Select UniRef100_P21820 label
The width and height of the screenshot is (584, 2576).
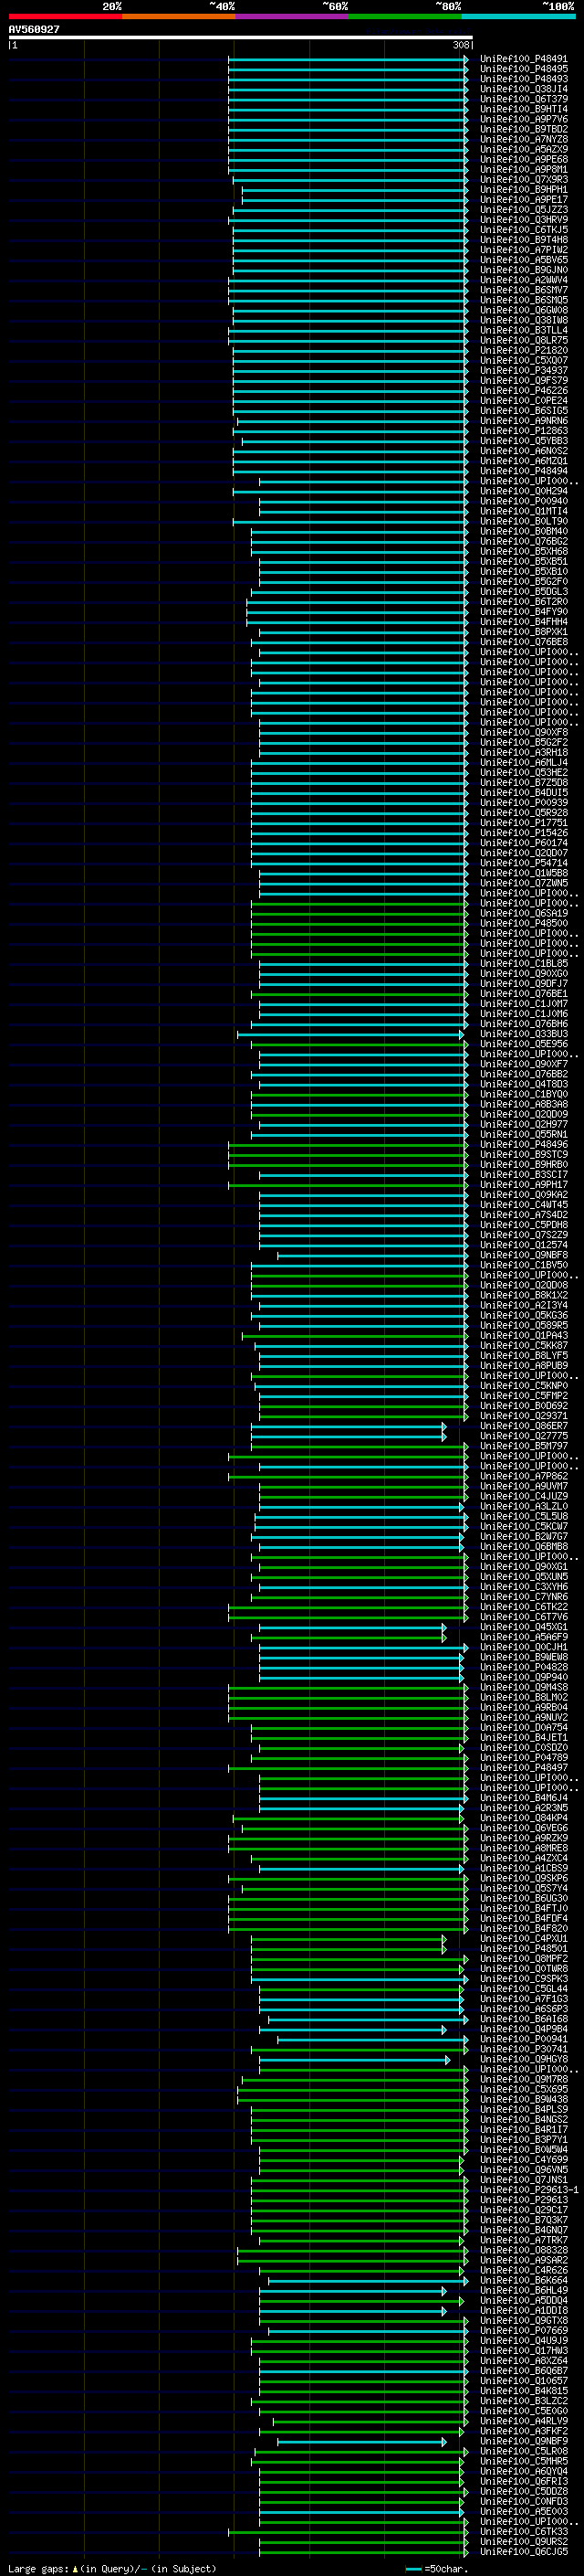click(523, 351)
